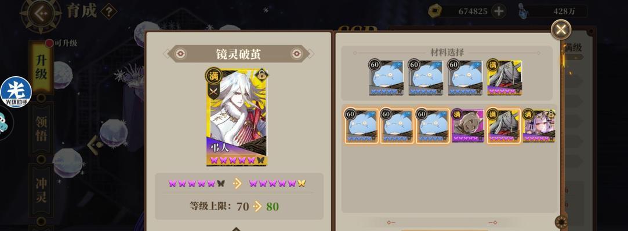Deselect the first highlighted level 60 slime in the list

[x=362, y=126]
